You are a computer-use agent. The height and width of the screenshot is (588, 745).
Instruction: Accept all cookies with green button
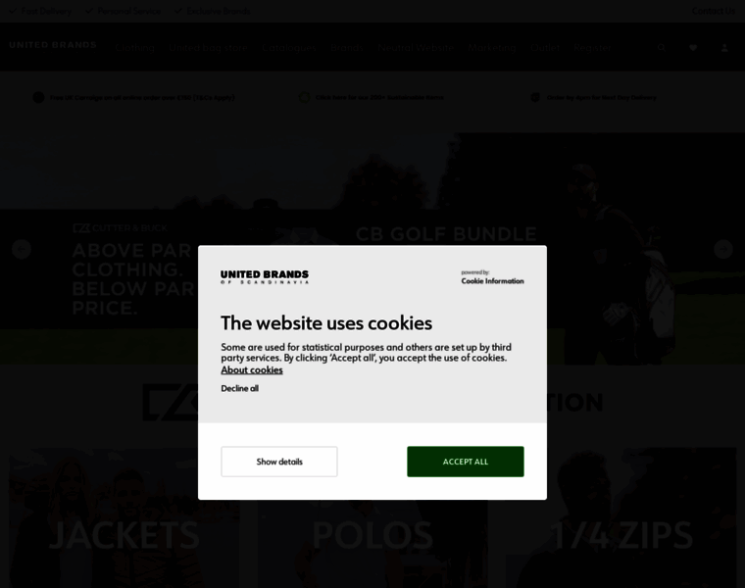(x=466, y=462)
